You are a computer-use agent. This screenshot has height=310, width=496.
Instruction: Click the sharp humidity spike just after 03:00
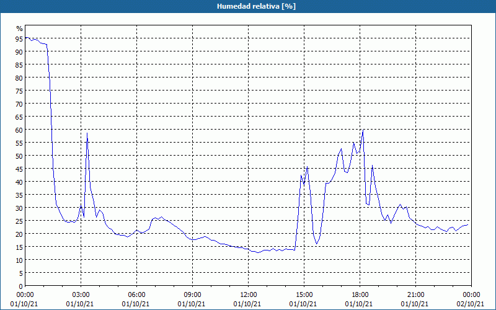tap(87, 133)
